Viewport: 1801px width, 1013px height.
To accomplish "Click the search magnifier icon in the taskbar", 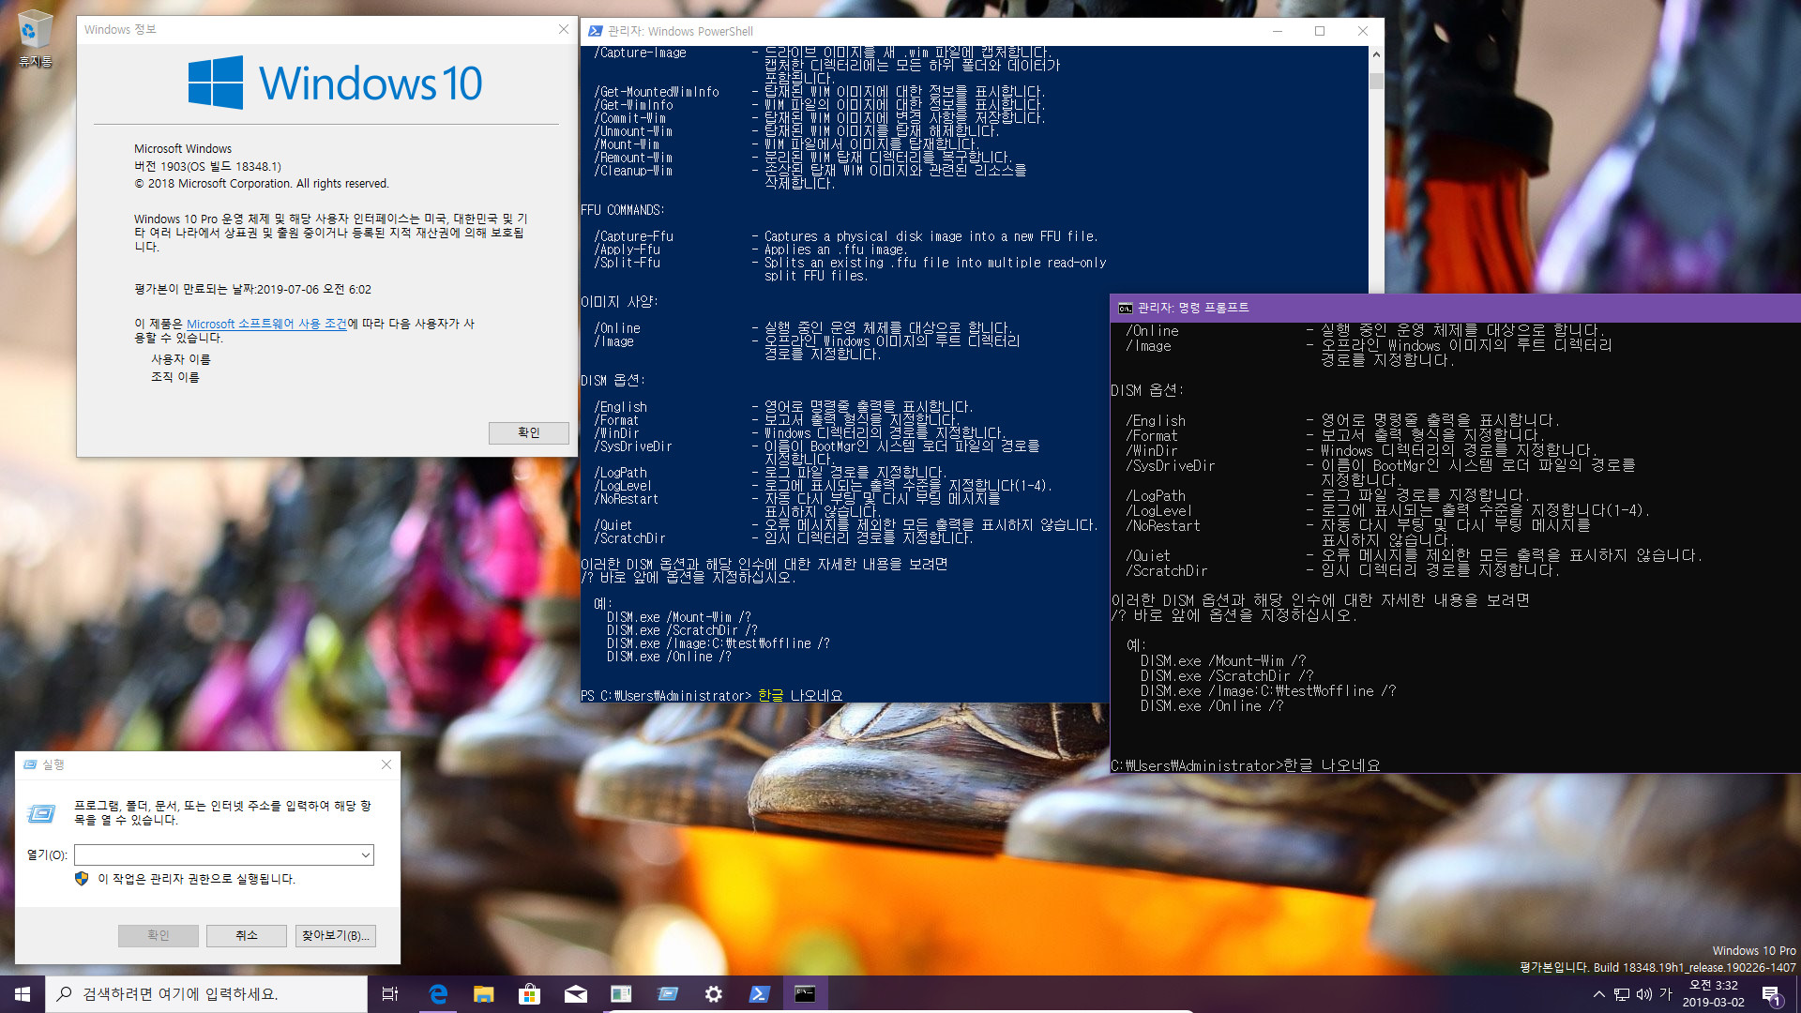I will click(64, 994).
